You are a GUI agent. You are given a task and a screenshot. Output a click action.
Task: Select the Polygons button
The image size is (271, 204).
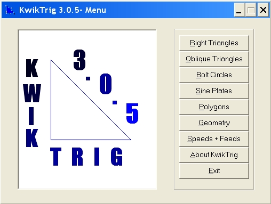point(214,107)
